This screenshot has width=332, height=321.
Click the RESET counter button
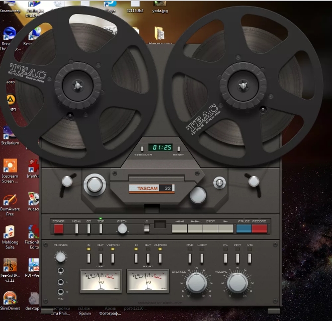pyautogui.click(x=179, y=148)
